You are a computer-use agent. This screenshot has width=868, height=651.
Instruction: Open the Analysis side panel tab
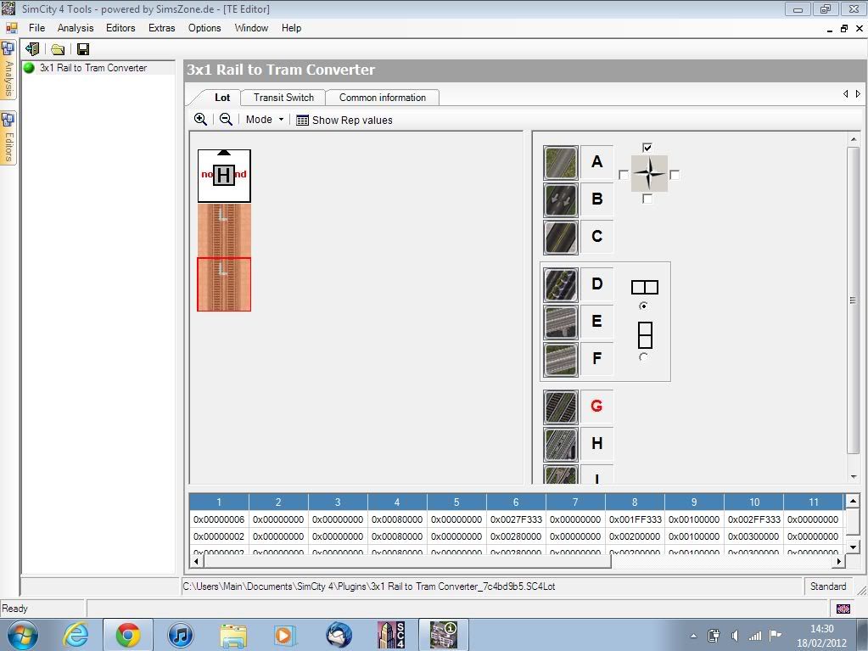tap(8, 70)
